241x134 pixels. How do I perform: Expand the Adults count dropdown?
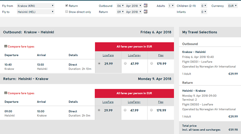coord(171,6)
